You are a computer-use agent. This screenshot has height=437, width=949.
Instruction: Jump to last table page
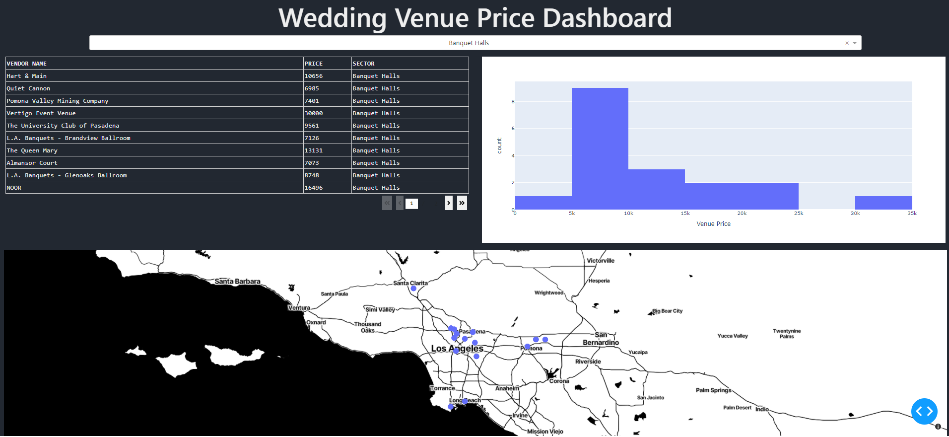(462, 203)
